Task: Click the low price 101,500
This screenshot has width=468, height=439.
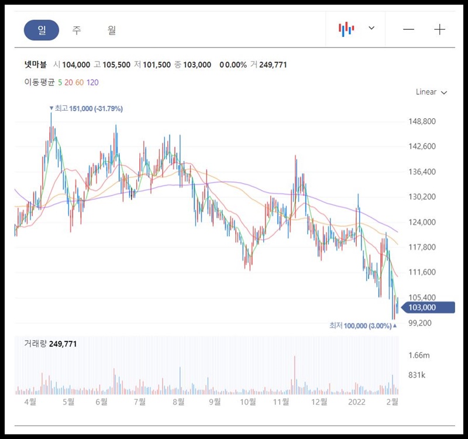Action: (157, 65)
